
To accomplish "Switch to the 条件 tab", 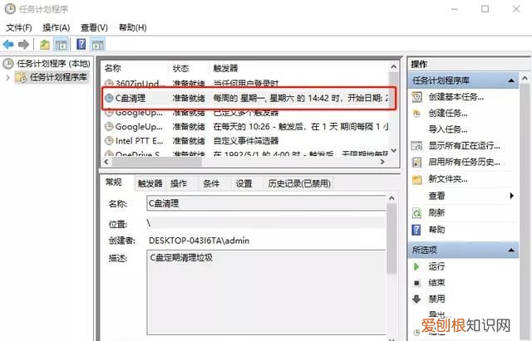I will (211, 183).
